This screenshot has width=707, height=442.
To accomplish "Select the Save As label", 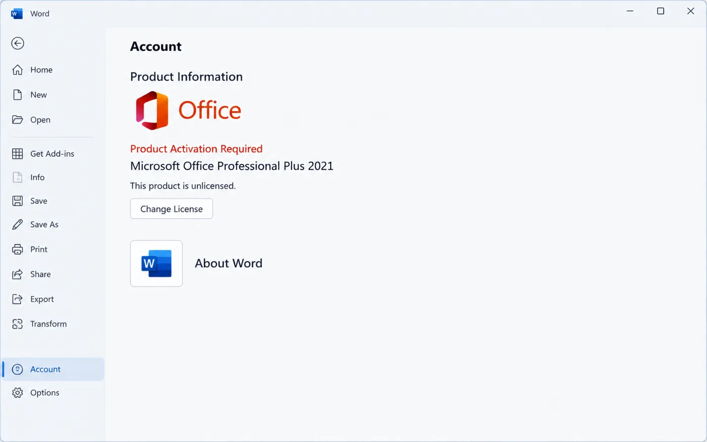I will (44, 225).
